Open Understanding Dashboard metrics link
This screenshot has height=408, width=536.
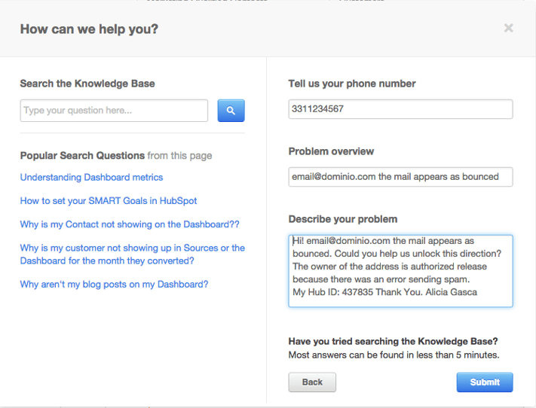91,177
